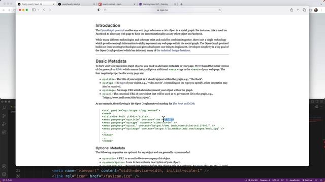Start the Go Live server
Screen dimensions: 325x182
click(x=307, y=180)
